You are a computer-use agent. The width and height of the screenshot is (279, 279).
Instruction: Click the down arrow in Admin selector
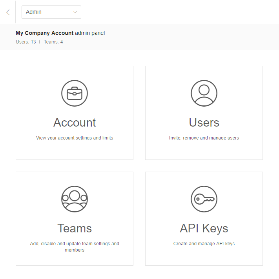75,12
